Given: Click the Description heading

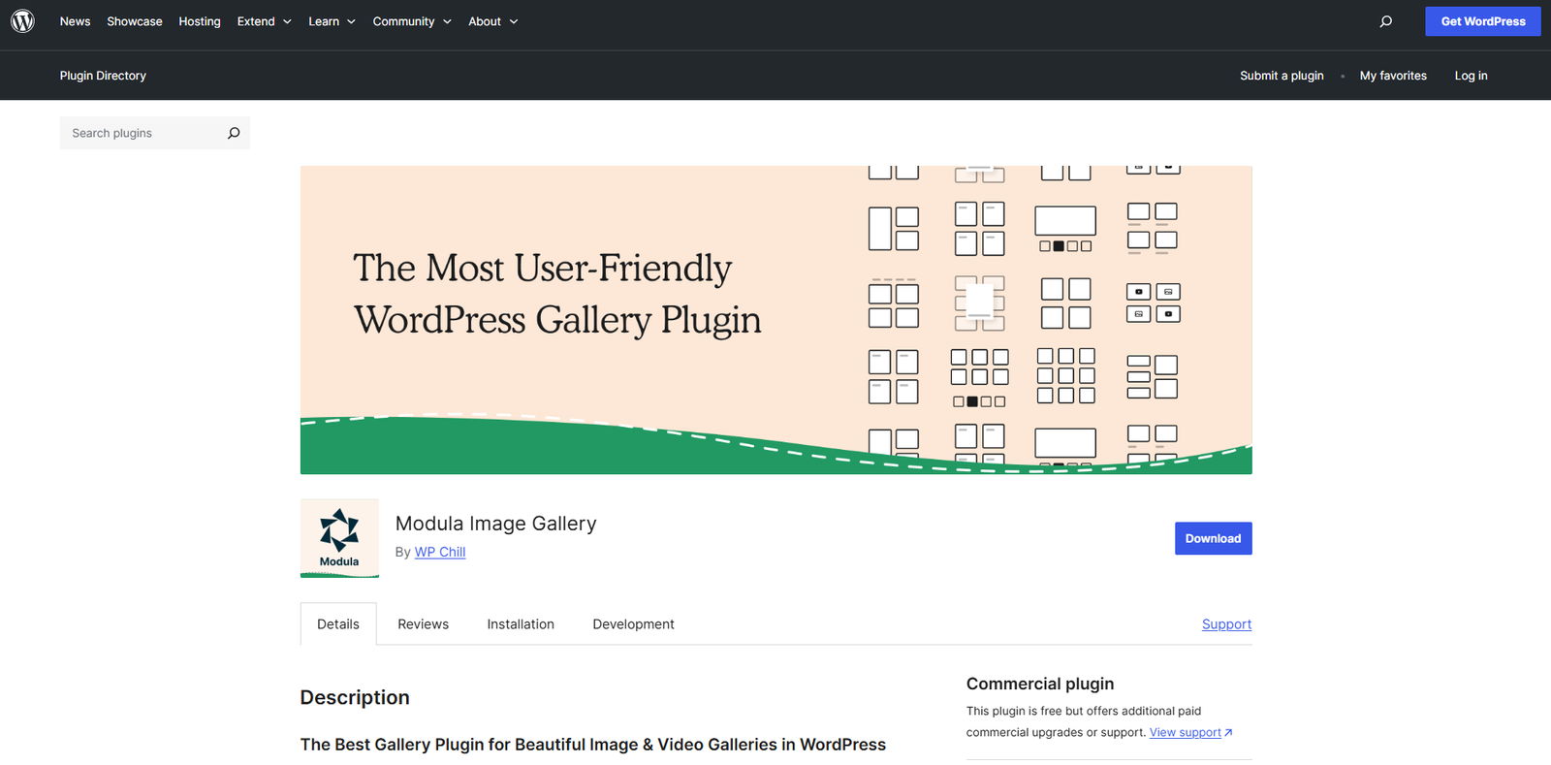Looking at the screenshot, I should (x=355, y=697).
